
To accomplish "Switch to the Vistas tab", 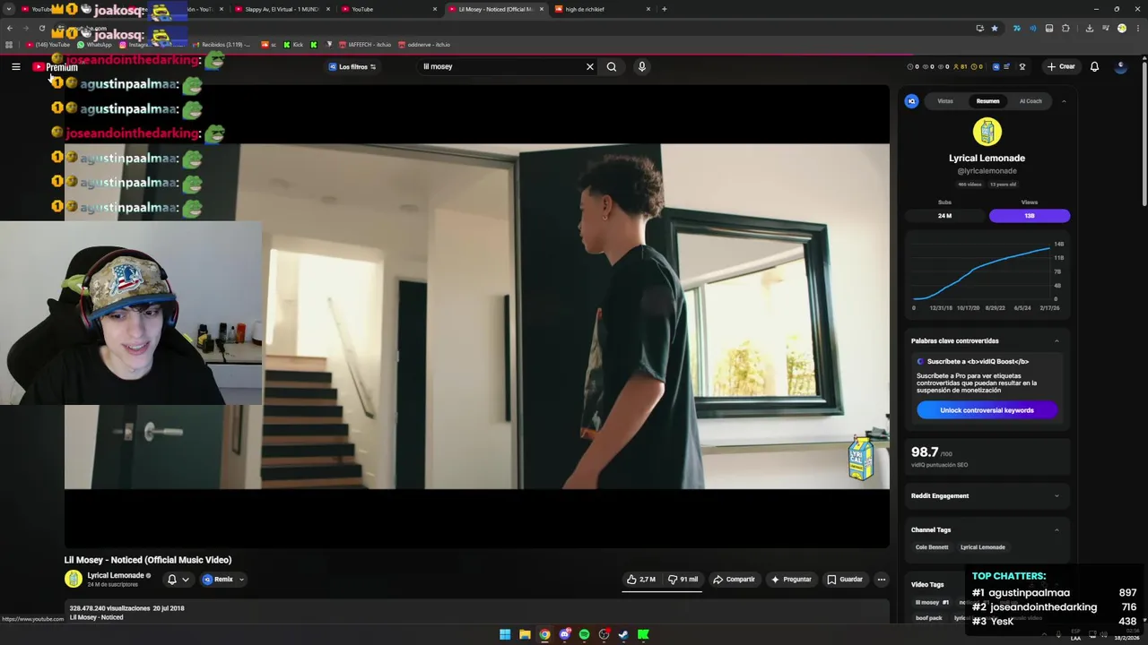I will tap(945, 101).
